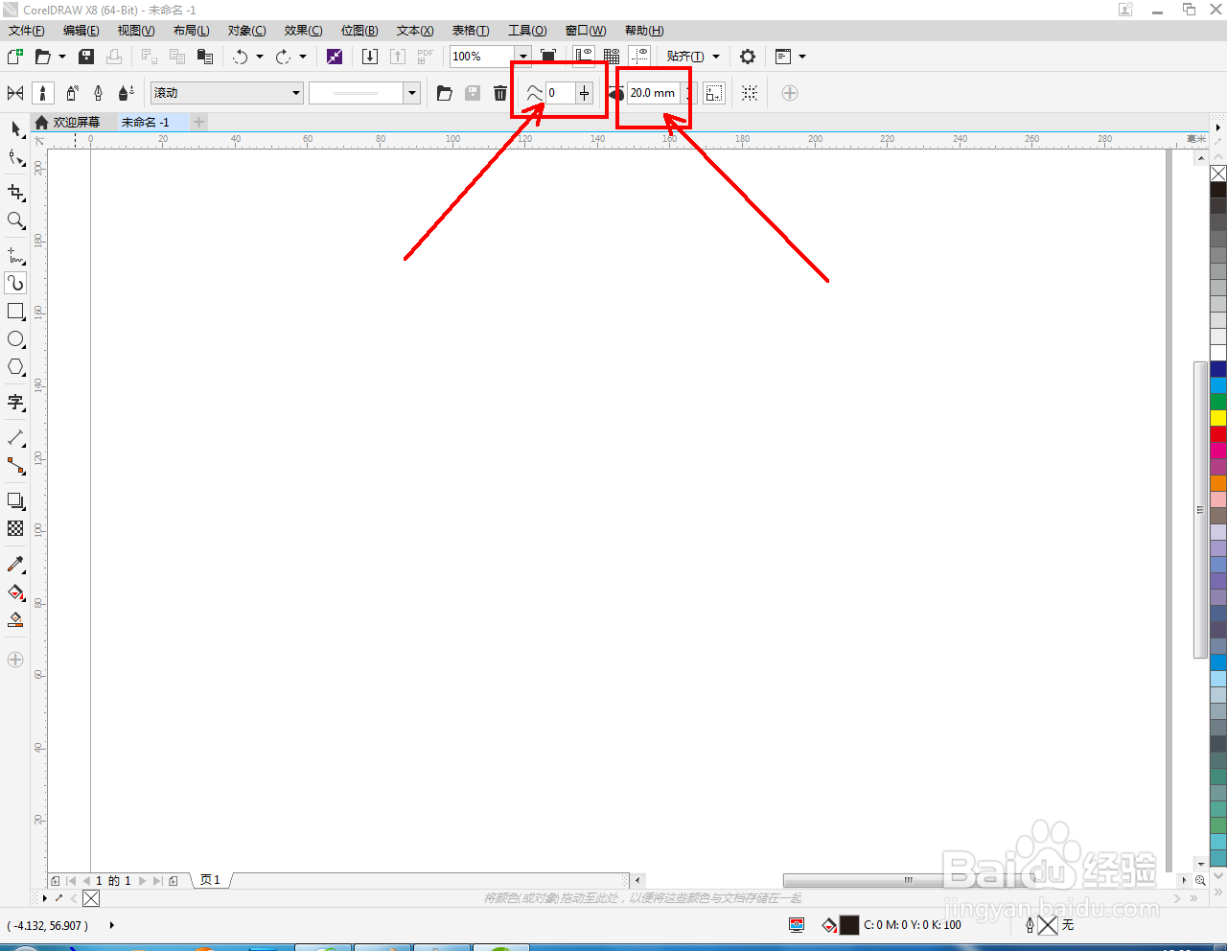Click the Paste clipboard icon
Viewport: 1227px width, 951px height.
(x=204, y=57)
